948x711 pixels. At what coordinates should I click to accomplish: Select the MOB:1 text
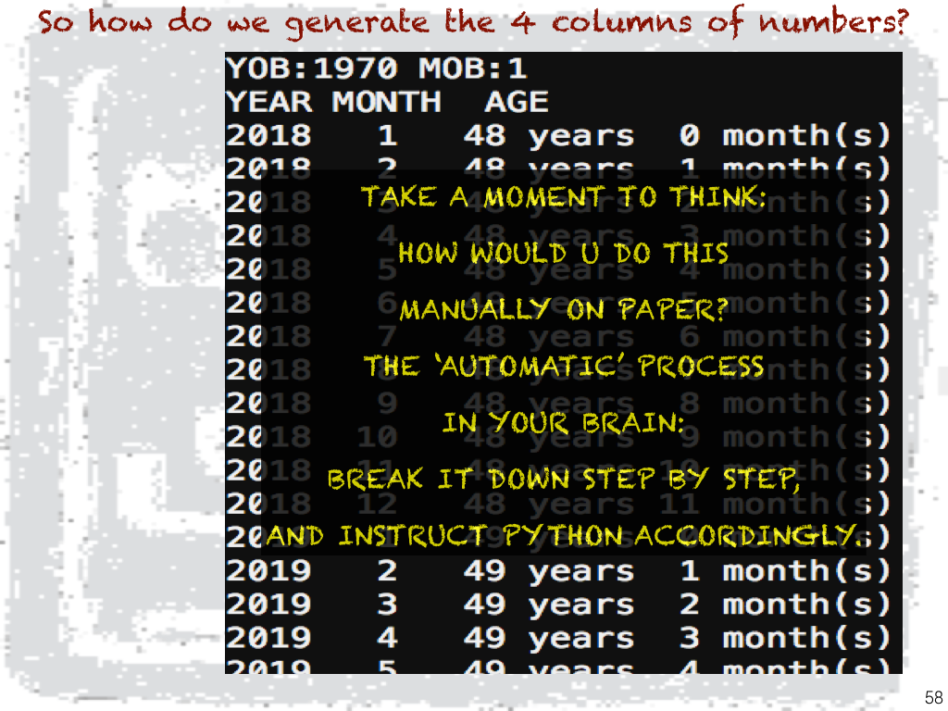(472, 69)
